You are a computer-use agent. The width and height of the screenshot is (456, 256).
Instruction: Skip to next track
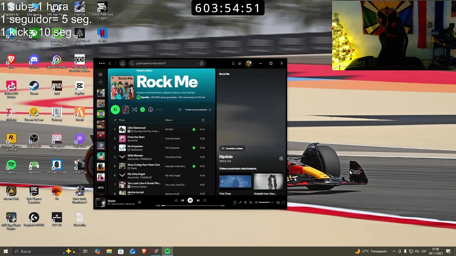pos(198,201)
